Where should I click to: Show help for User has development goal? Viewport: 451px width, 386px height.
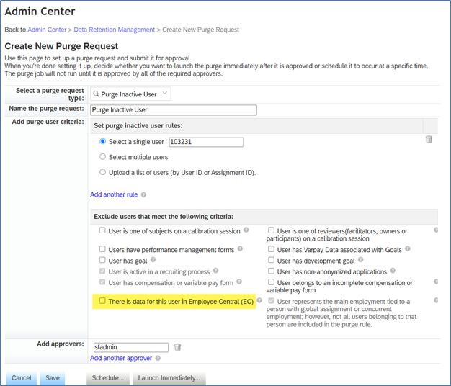(361, 260)
